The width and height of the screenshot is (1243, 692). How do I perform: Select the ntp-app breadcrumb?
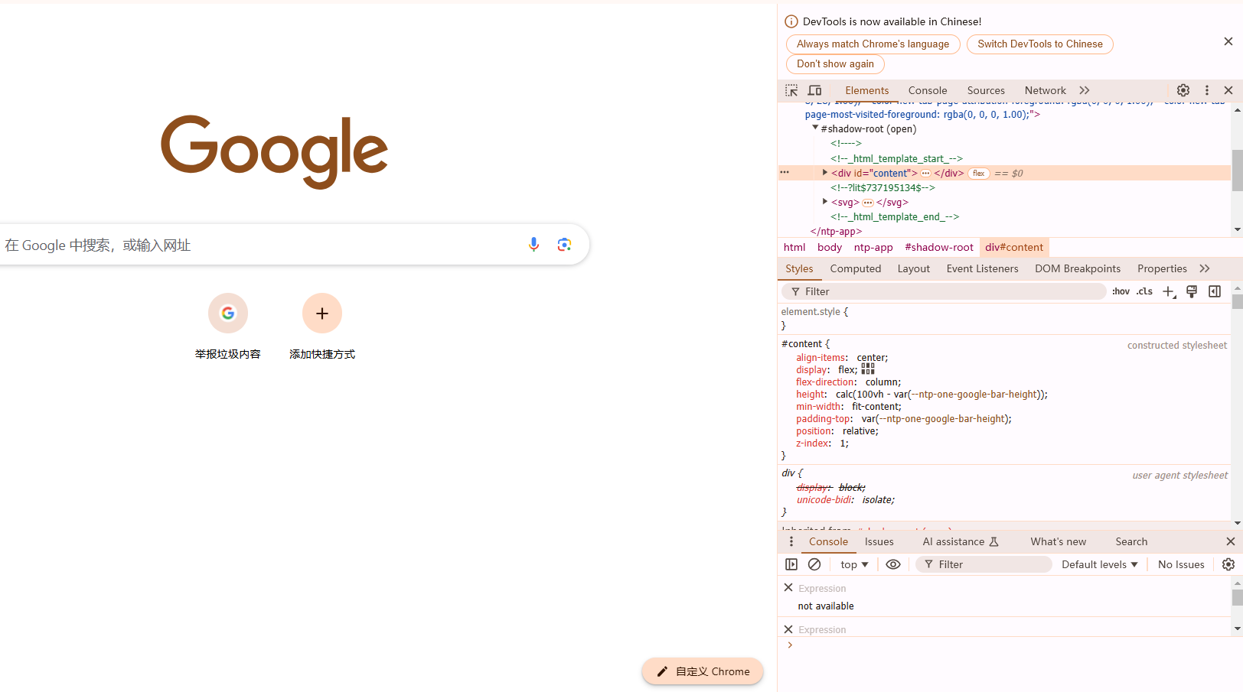pos(873,247)
